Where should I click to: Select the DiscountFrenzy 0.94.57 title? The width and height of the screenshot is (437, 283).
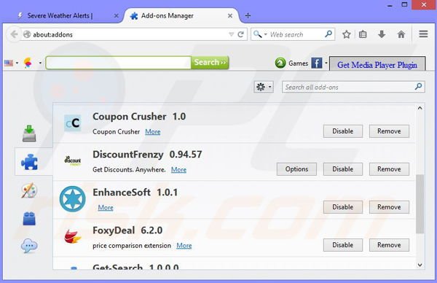point(147,155)
